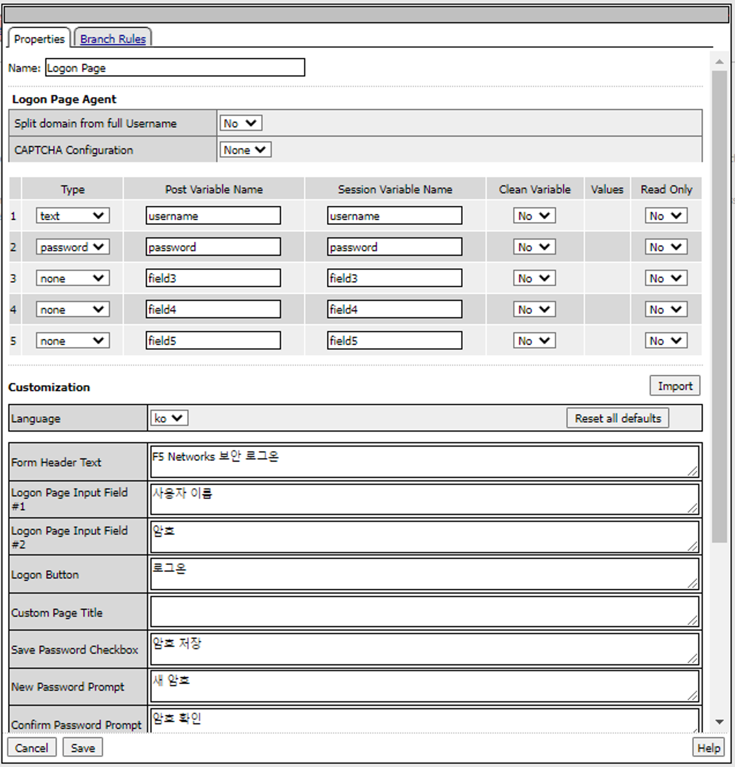Image resolution: width=735 pixels, height=767 pixels.
Task: Click the Import button
Action: point(675,386)
